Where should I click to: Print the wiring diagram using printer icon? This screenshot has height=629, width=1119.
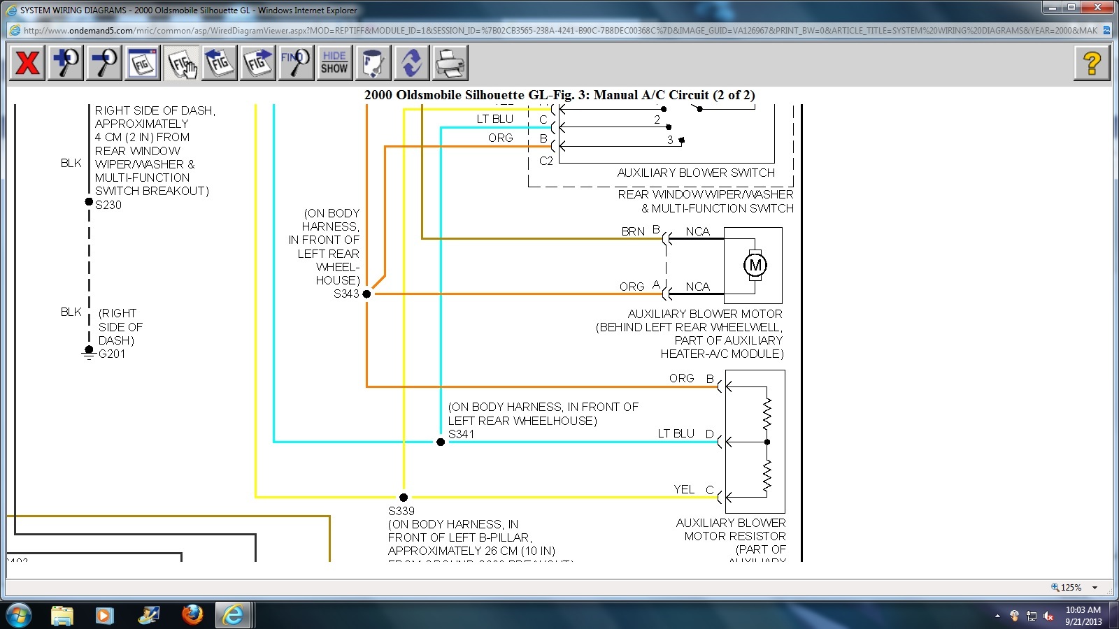tap(450, 63)
